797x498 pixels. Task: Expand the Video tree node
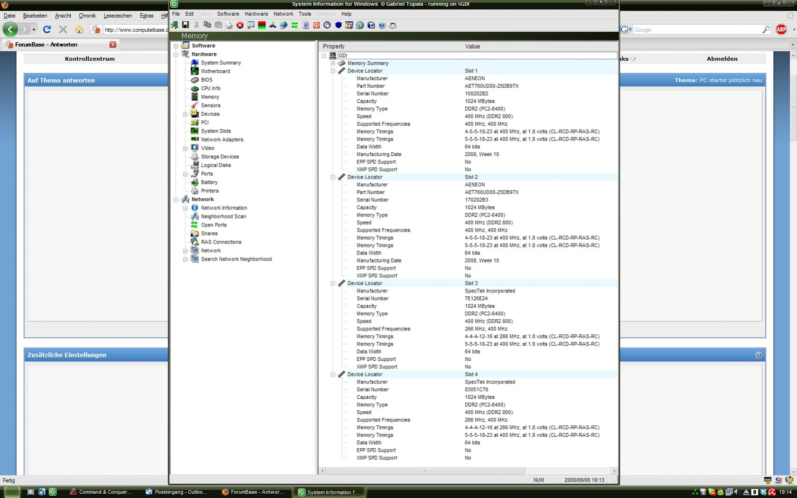[x=185, y=149]
